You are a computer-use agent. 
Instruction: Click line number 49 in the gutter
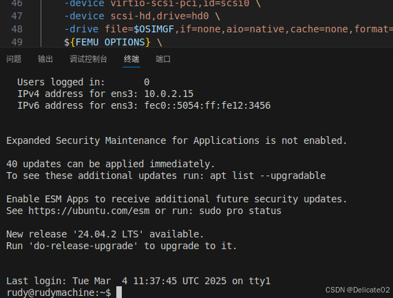pos(17,42)
